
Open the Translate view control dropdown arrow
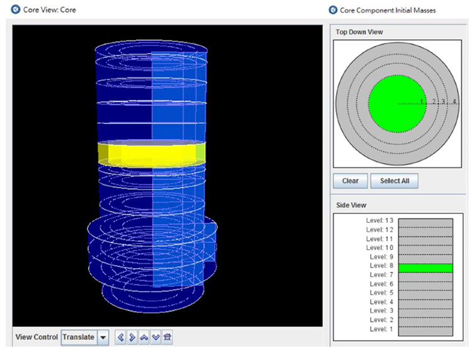(103, 337)
